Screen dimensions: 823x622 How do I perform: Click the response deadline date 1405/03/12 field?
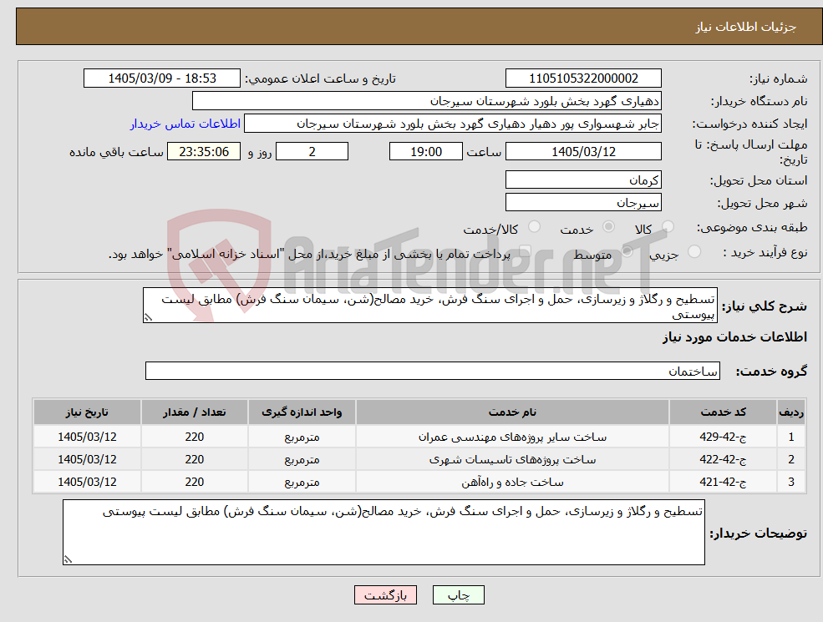[583, 152]
